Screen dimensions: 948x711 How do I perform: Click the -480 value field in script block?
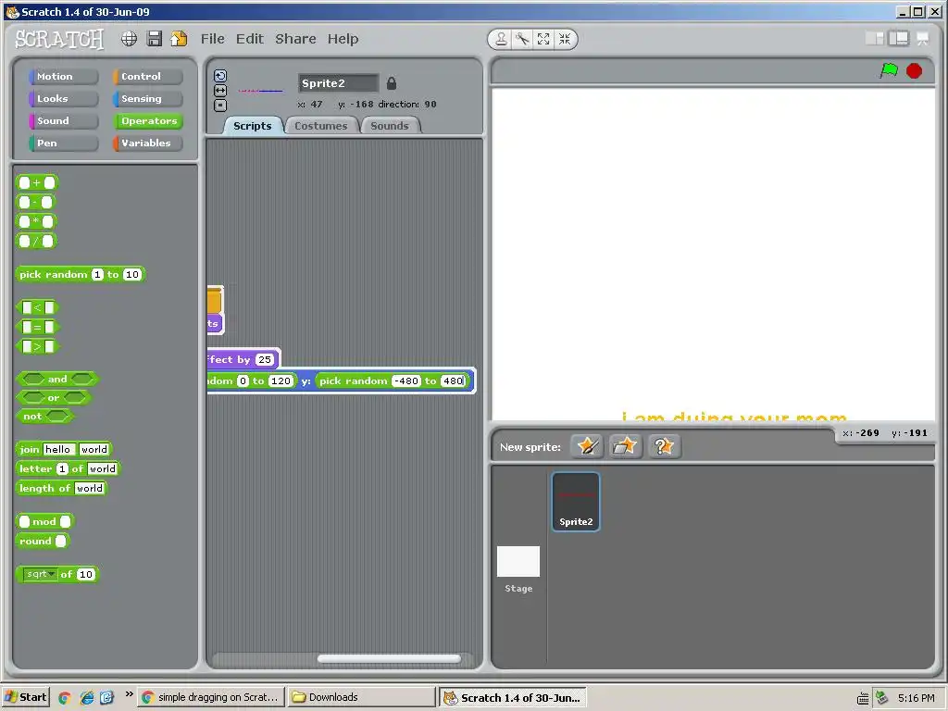405,380
